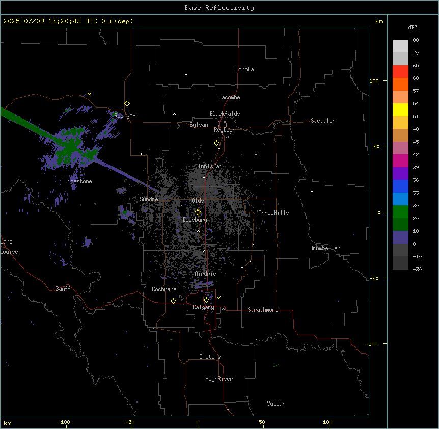
Task: Click the Limestone label
Action: (78, 181)
